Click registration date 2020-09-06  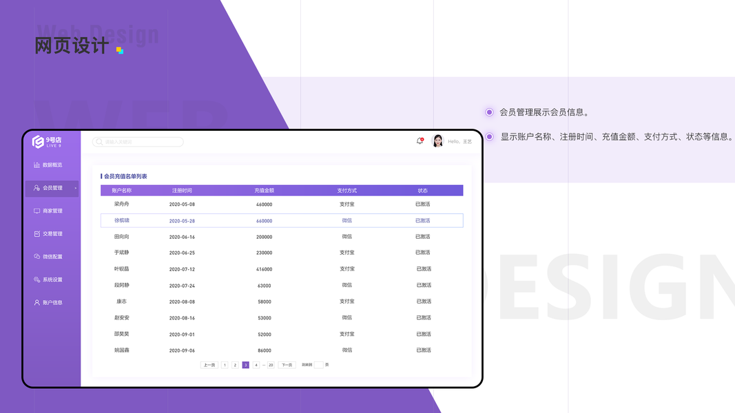tap(182, 350)
